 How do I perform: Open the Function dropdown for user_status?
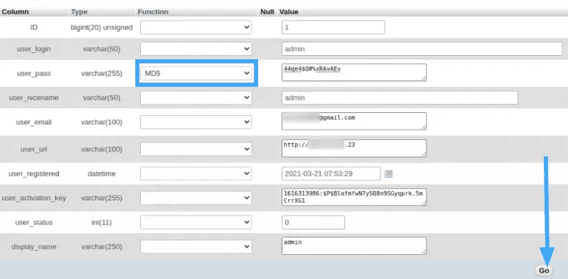(196, 223)
